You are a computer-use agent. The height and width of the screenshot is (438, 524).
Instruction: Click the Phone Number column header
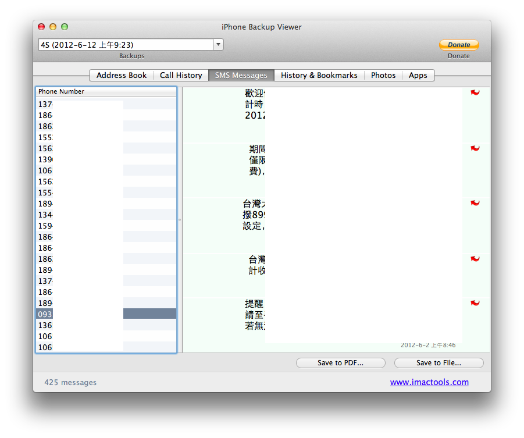point(106,91)
